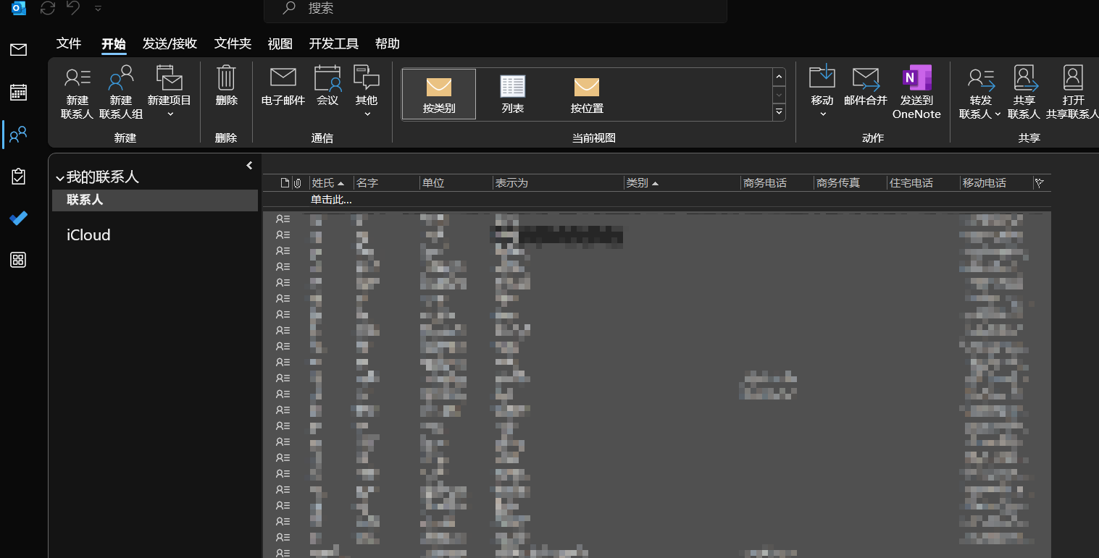
Task: Open the 帮助 ribbon tab
Action: (x=388, y=43)
